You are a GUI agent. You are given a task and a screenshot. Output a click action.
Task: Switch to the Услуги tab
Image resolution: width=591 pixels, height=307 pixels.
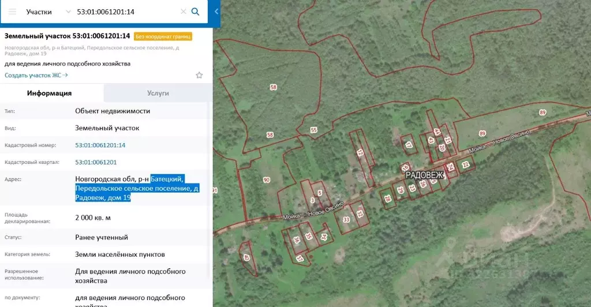coord(158,93)
